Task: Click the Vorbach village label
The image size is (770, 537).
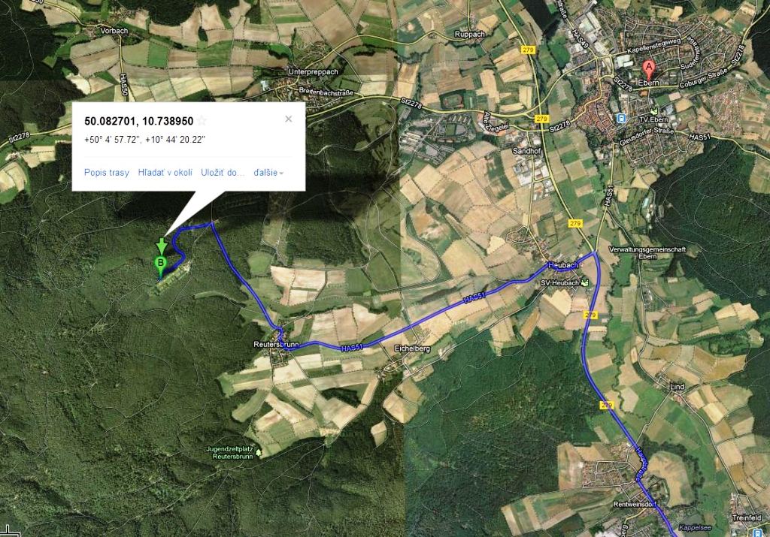Action: 114,30
